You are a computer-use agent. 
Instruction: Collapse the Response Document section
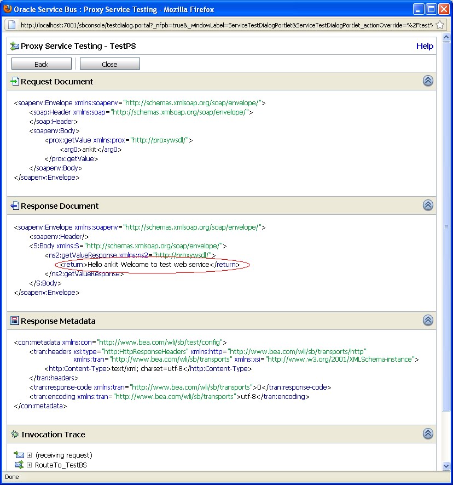click(x=428, y=205)
